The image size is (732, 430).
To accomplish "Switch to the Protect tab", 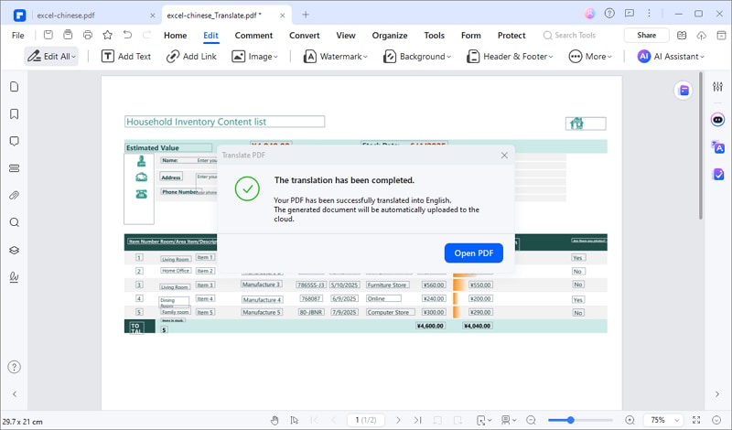I will click(x=511, y=35).
